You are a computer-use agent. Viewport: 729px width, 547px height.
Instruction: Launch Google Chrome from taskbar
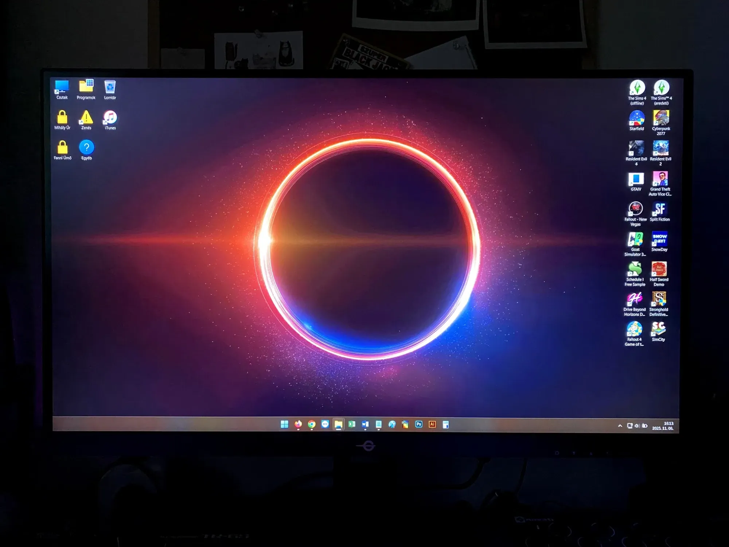point(312,424)
